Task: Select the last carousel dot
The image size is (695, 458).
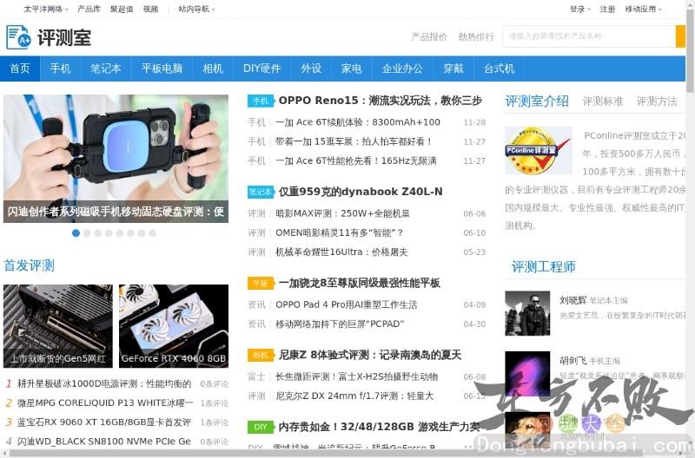Action: pyautogui.click(x=153, y=233)
